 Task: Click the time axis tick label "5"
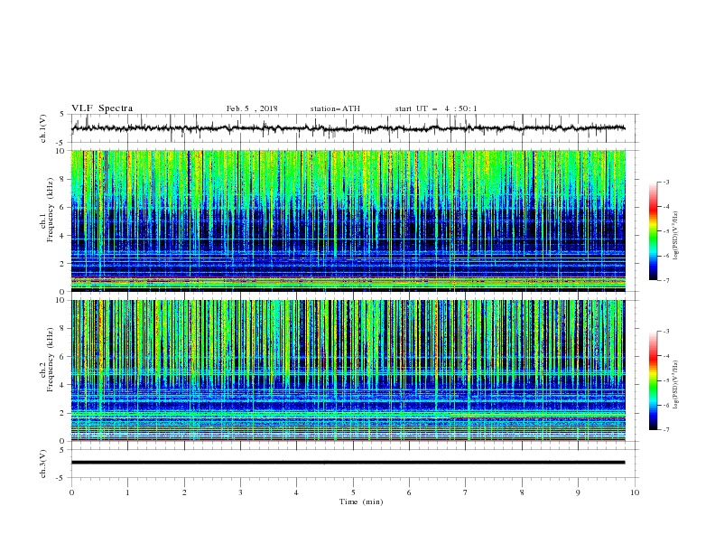(x=353, y=492)
